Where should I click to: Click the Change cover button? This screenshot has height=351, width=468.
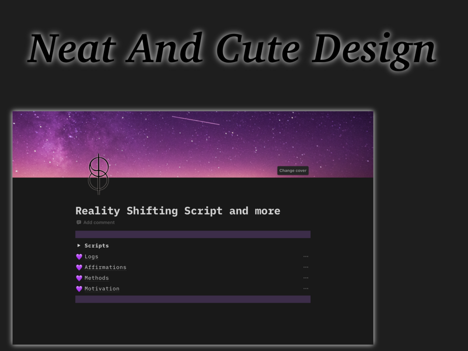coord(293,171)
